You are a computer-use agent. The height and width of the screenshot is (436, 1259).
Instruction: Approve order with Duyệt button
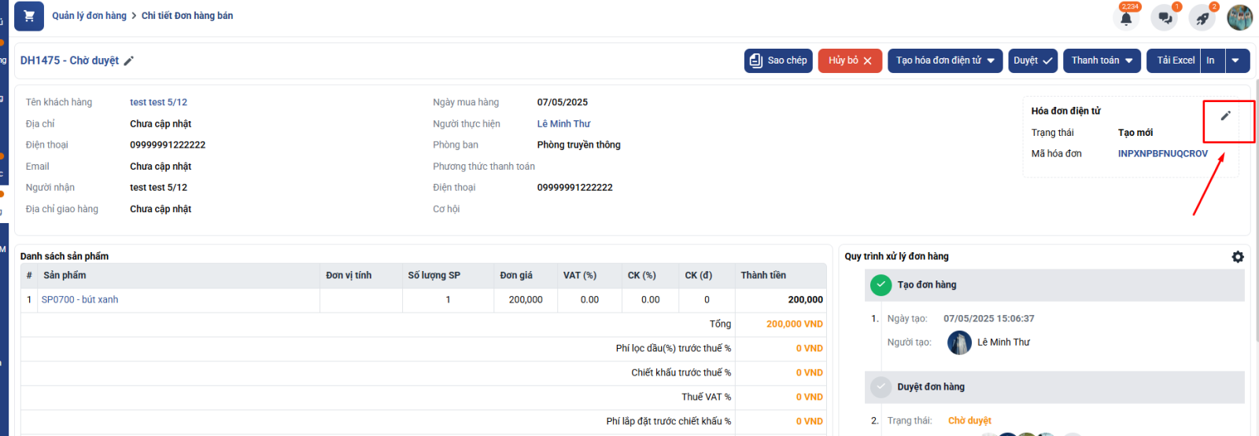[1032, 60]
